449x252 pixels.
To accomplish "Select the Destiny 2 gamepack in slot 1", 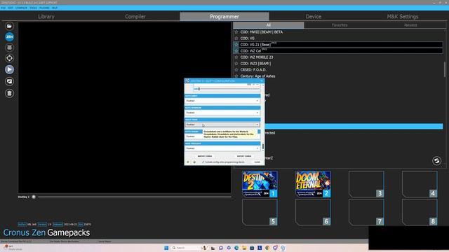I will click(260, 184).
